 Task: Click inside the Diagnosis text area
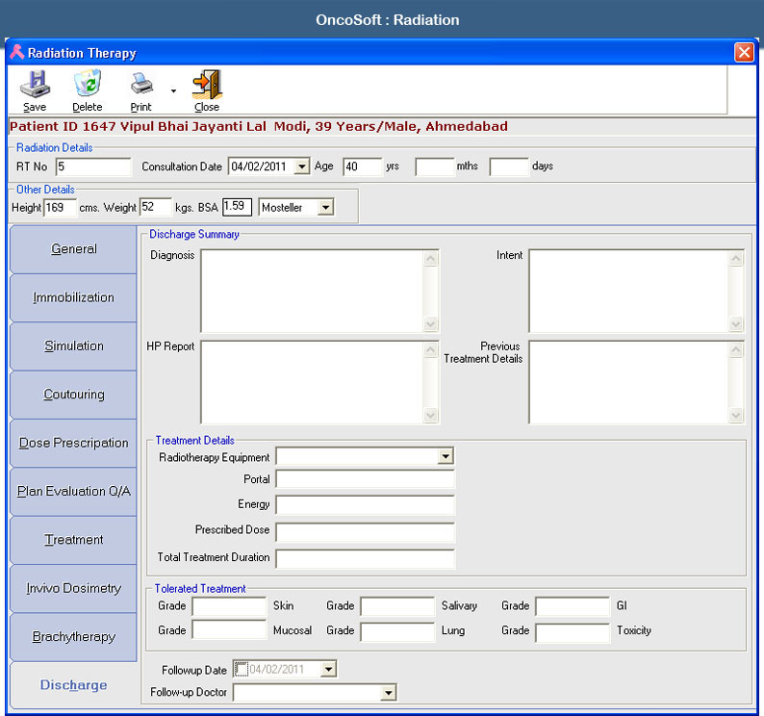coord(312,291)
